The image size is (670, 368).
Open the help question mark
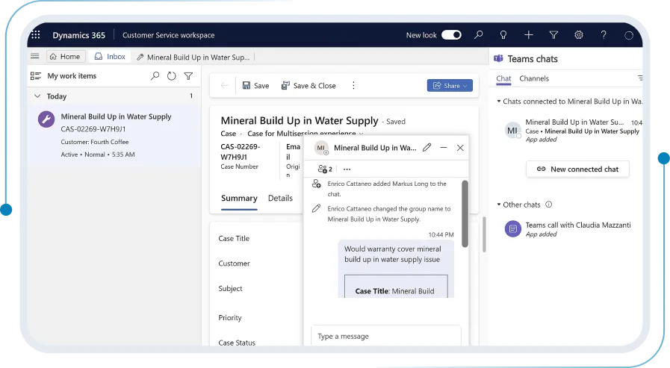click(604, 35)
